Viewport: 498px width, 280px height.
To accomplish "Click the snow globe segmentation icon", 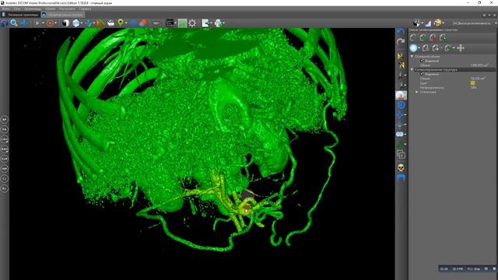I will (x=401, y=95).
